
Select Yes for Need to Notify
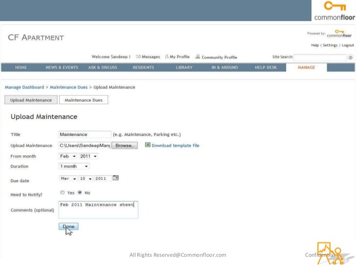tap(62, 193)
